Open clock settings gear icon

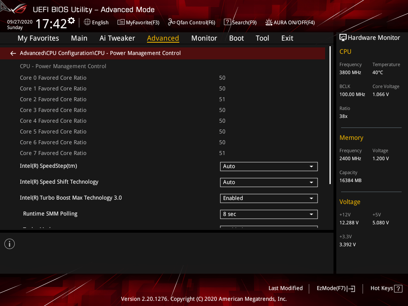tap(71, 21)
